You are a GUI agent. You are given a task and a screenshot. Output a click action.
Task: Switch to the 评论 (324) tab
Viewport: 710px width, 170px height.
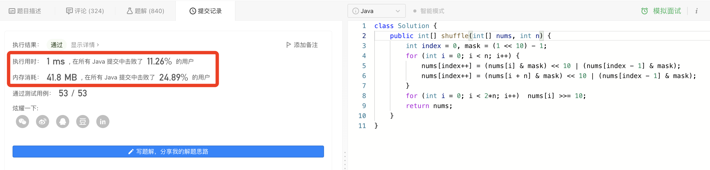pos(85,11)
